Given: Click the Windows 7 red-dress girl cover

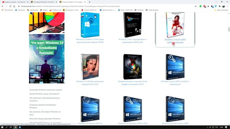Looking at the screenshot, I should [x=175, y=25].
